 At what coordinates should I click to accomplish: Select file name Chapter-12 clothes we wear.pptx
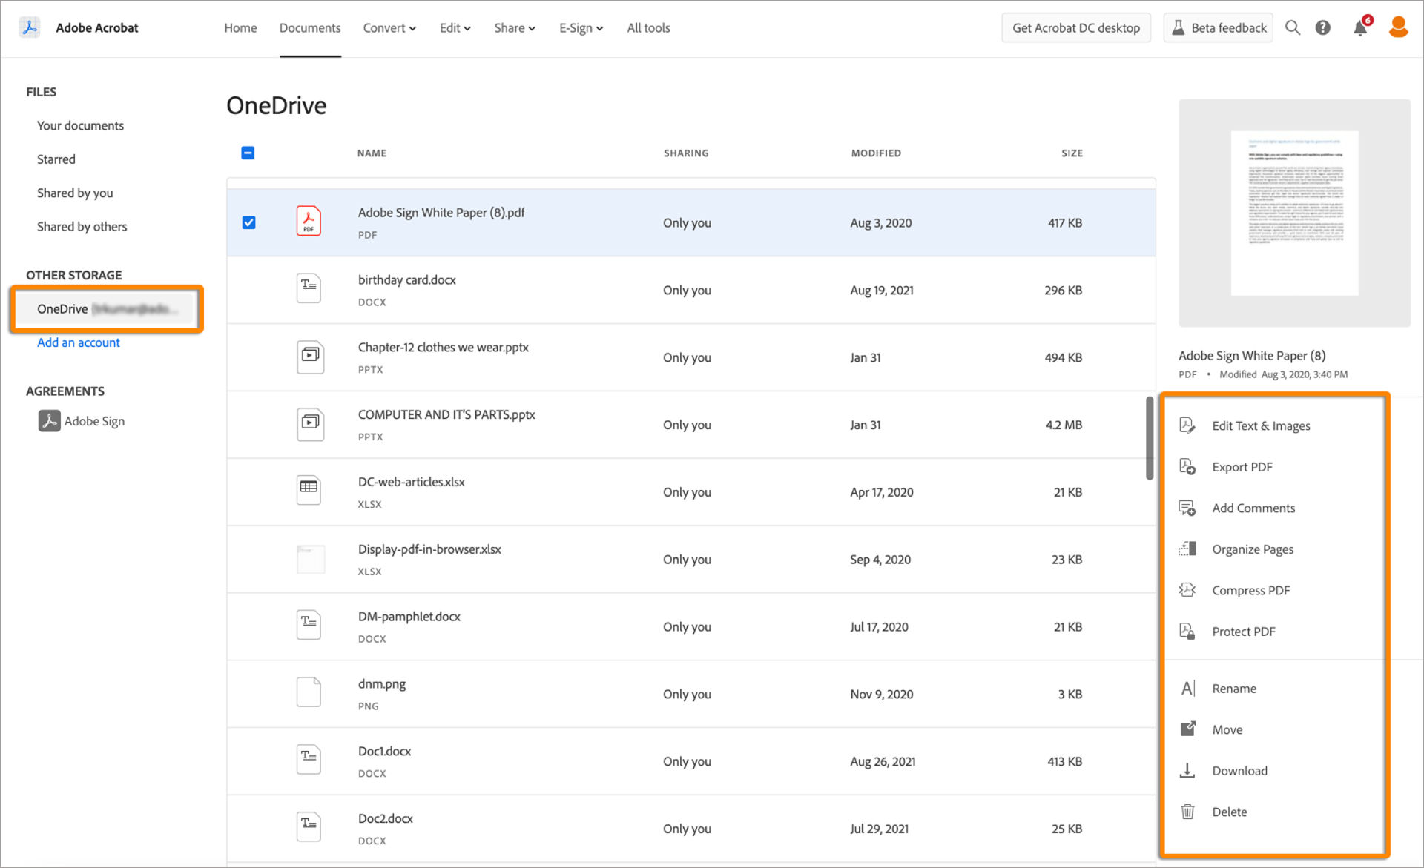[x=443, y=348]
